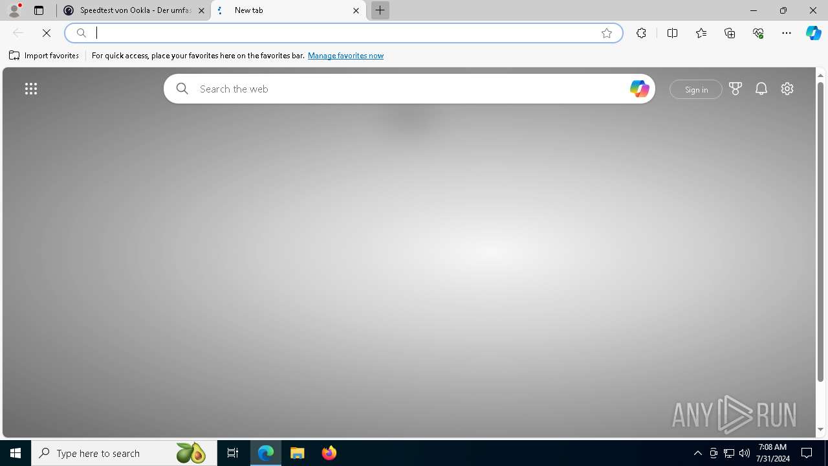Close the Speedtest von Ookla tab

pos(201,10)
